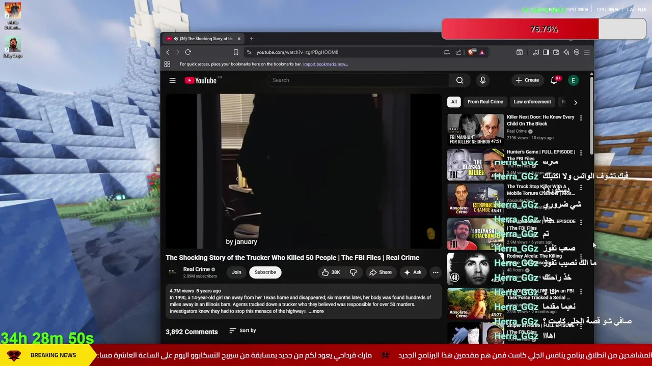Open options menu for Hunter's Game video
The height and width of the screenshot is (366, 652).
click(581, 152)
